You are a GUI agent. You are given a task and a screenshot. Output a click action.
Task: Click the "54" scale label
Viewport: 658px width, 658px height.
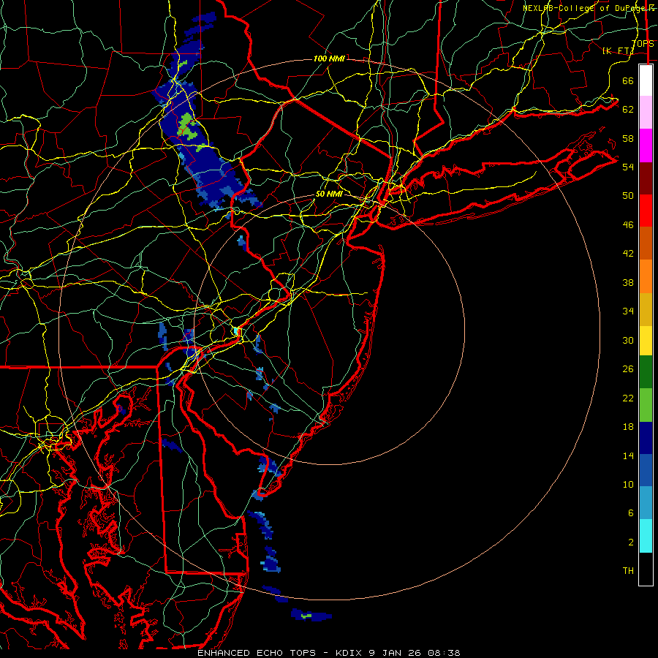[628, 167]
